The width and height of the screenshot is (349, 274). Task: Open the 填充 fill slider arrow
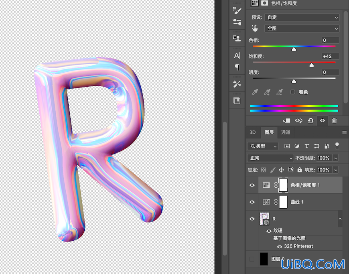pyautogui.click(x=336, y=170)
